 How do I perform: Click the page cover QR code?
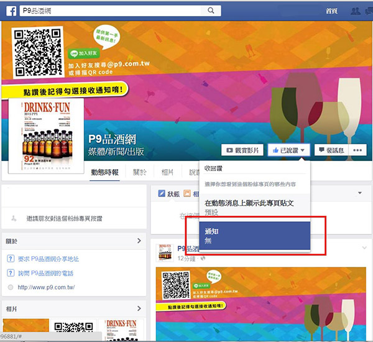(38, 52)
